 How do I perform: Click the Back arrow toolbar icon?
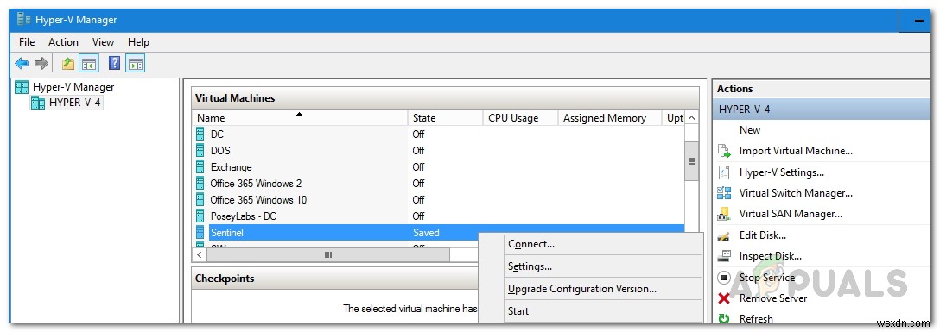22,63
